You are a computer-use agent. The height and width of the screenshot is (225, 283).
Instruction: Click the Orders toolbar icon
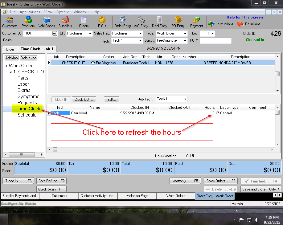[84, 22]
